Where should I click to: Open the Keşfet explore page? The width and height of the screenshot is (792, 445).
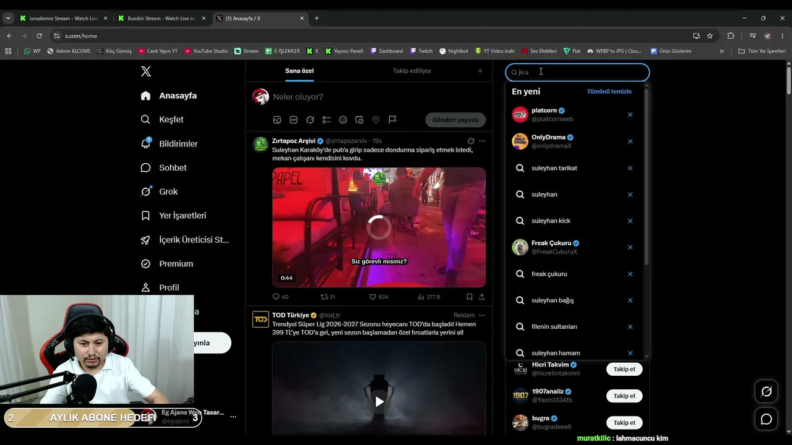162,119
